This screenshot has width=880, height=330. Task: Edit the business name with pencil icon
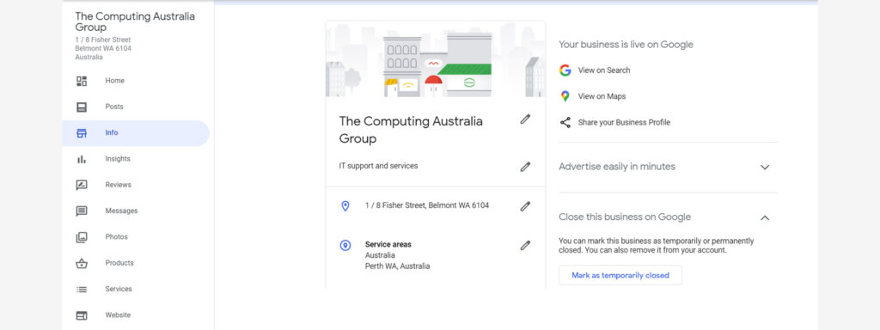point(525,119)
